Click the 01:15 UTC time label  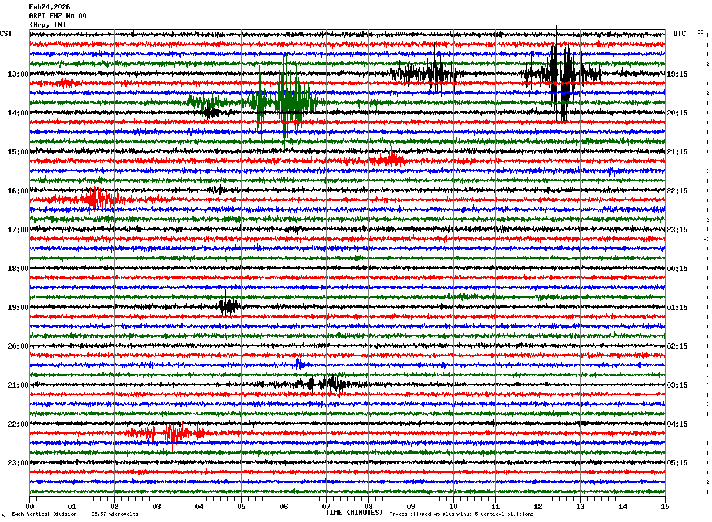677,308
